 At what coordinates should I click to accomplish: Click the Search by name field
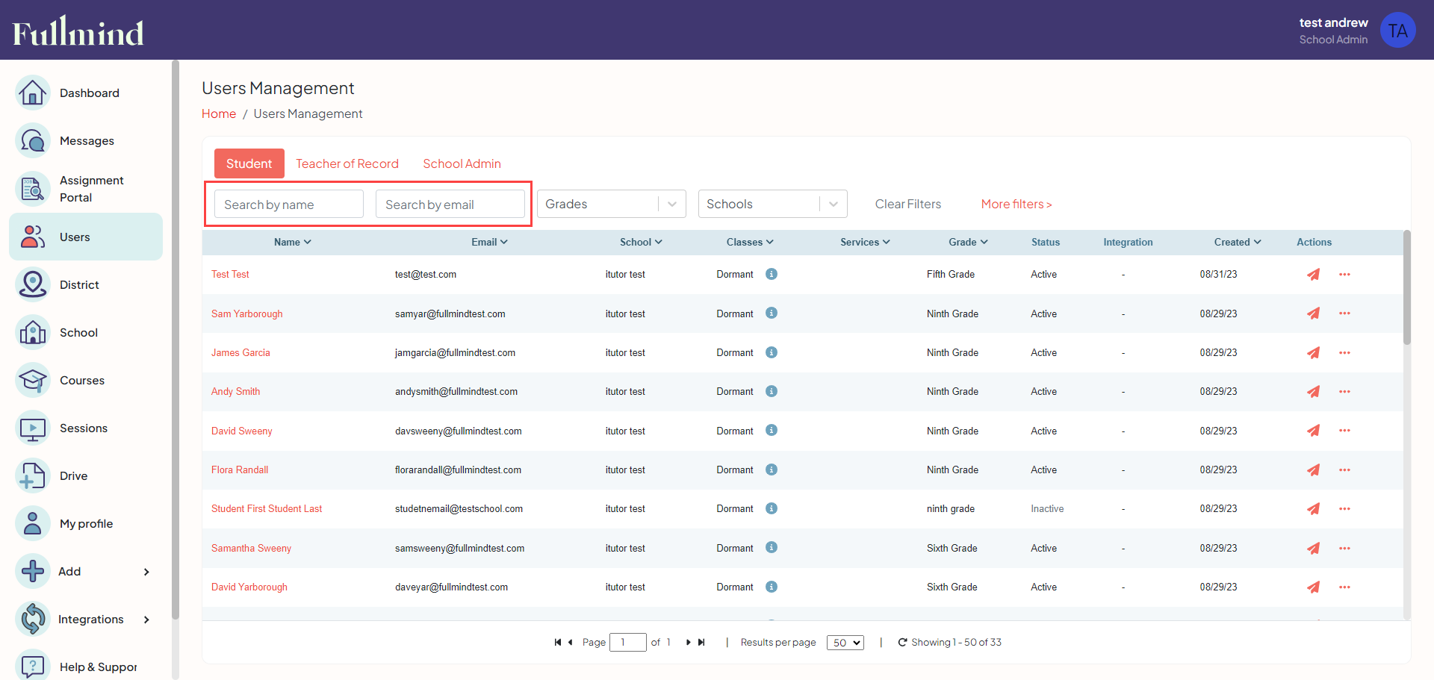288,204
